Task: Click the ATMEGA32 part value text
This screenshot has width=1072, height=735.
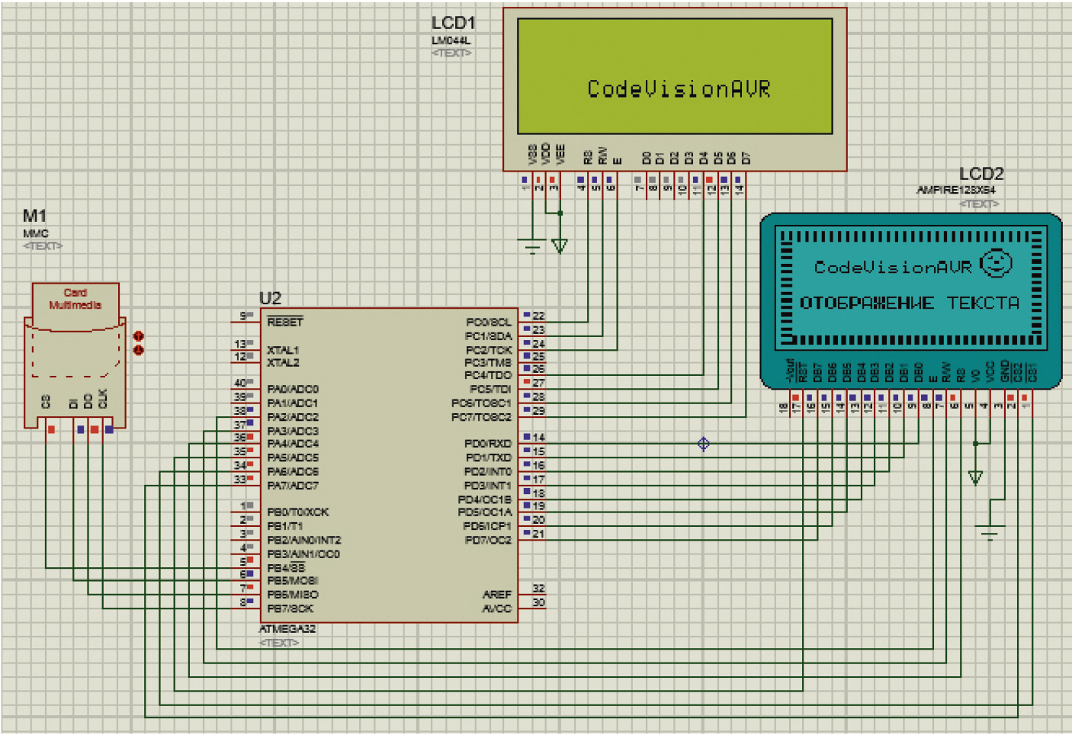Action: pyautogui.click(x=287, y=629)
